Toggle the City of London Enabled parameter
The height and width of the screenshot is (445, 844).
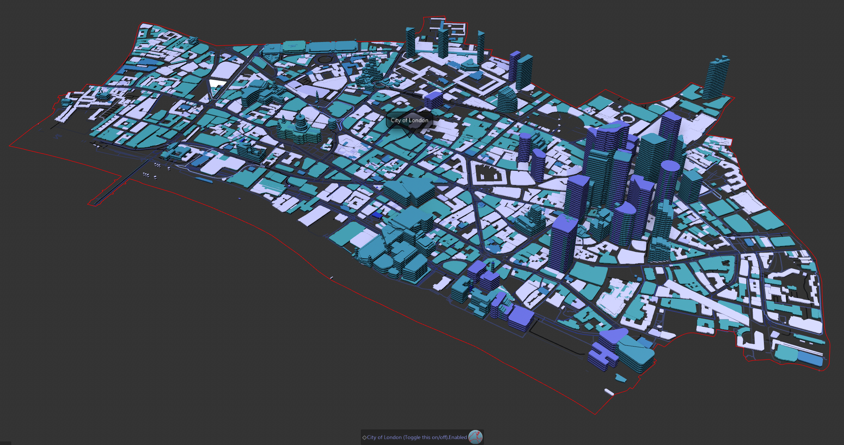pyautogui.click(x=417, y=437)
